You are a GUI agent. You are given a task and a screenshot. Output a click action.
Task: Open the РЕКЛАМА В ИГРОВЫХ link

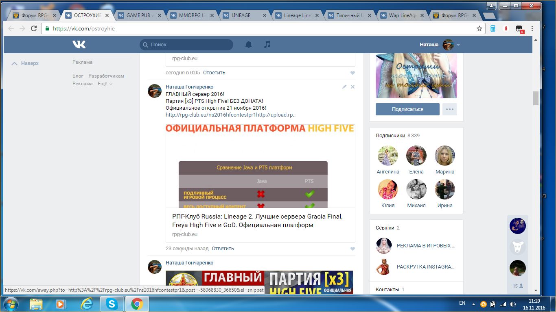426,246
